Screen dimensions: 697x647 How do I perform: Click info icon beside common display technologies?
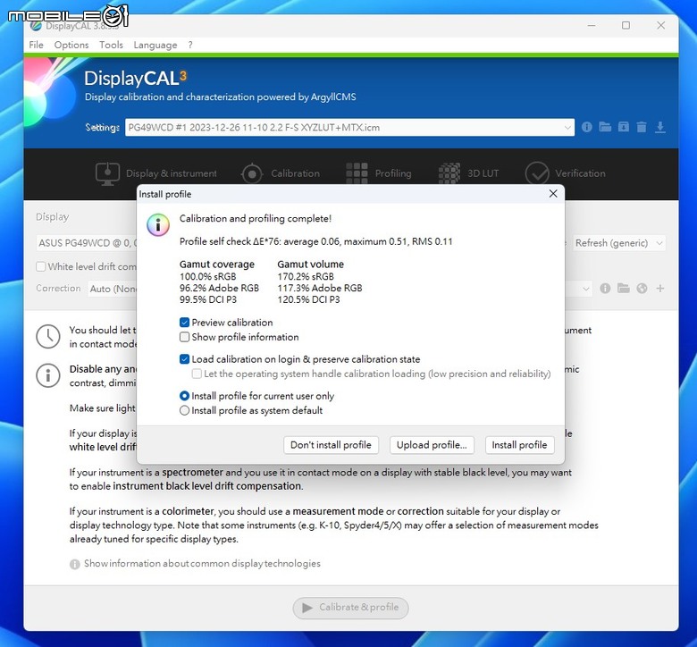tap(75, 564)
